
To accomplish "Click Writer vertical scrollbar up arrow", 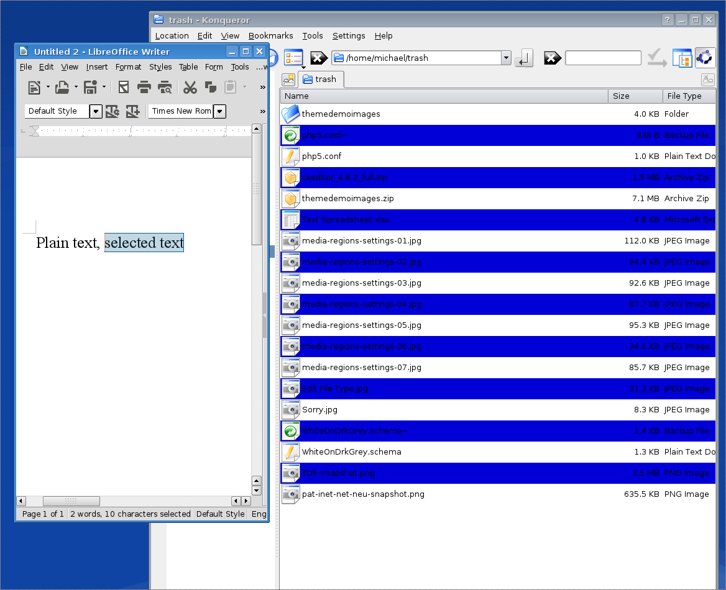I will 257,129.
